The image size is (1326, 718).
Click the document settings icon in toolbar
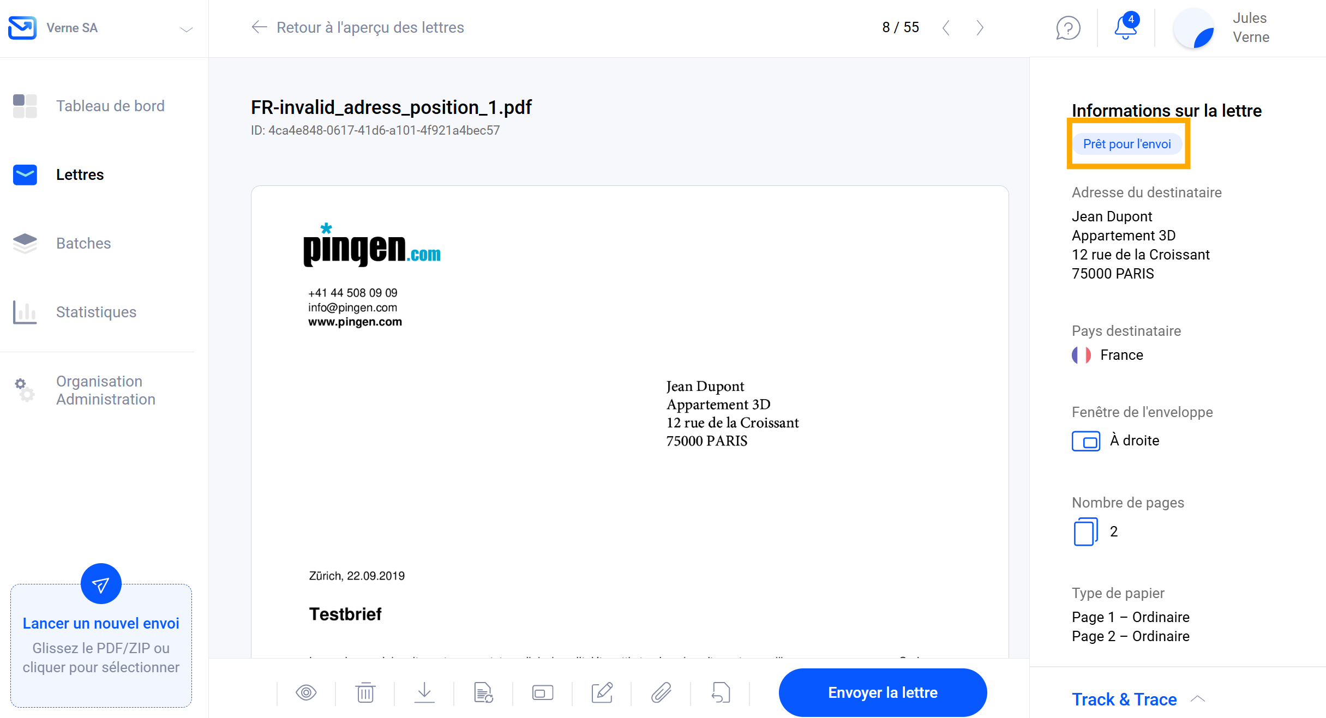tap(484, 692)
